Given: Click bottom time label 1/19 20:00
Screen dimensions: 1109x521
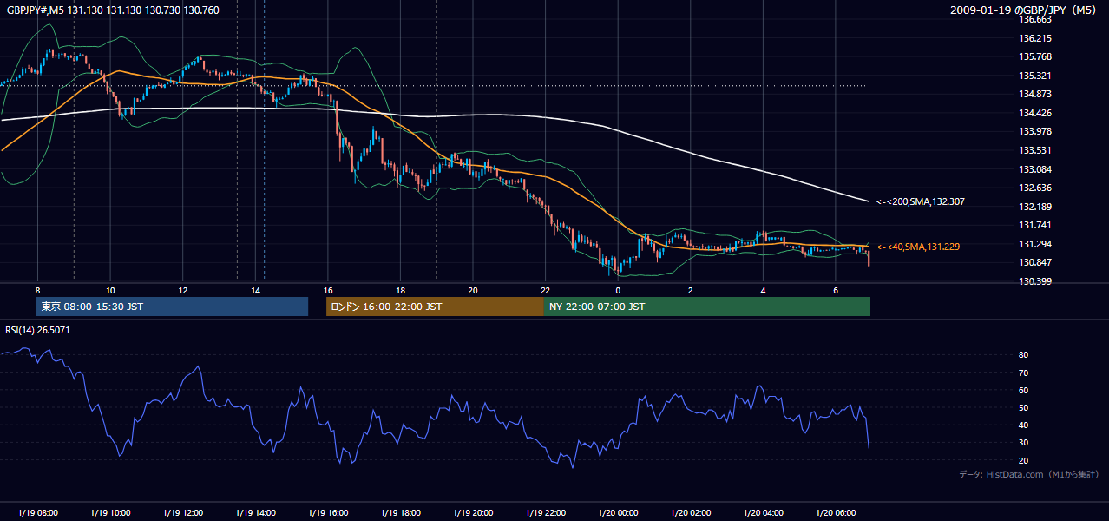Looking at the screenshot, I should (473, 513).
